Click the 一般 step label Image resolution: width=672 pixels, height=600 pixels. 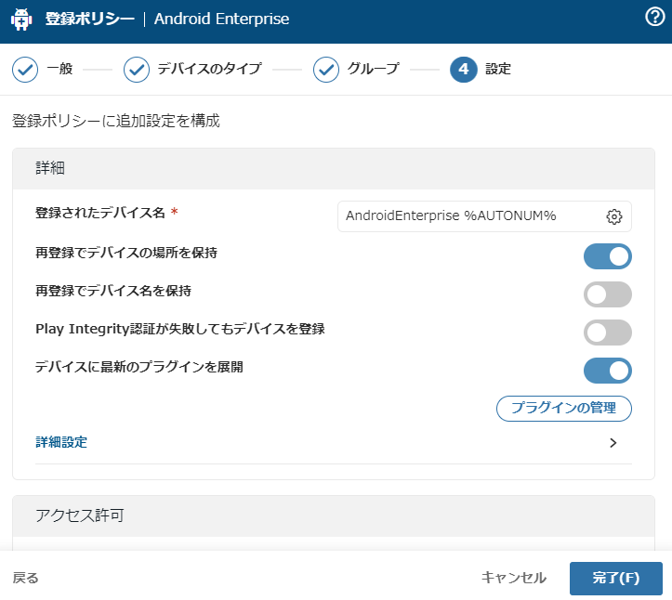pyautogui.click(x=59, y=69)
